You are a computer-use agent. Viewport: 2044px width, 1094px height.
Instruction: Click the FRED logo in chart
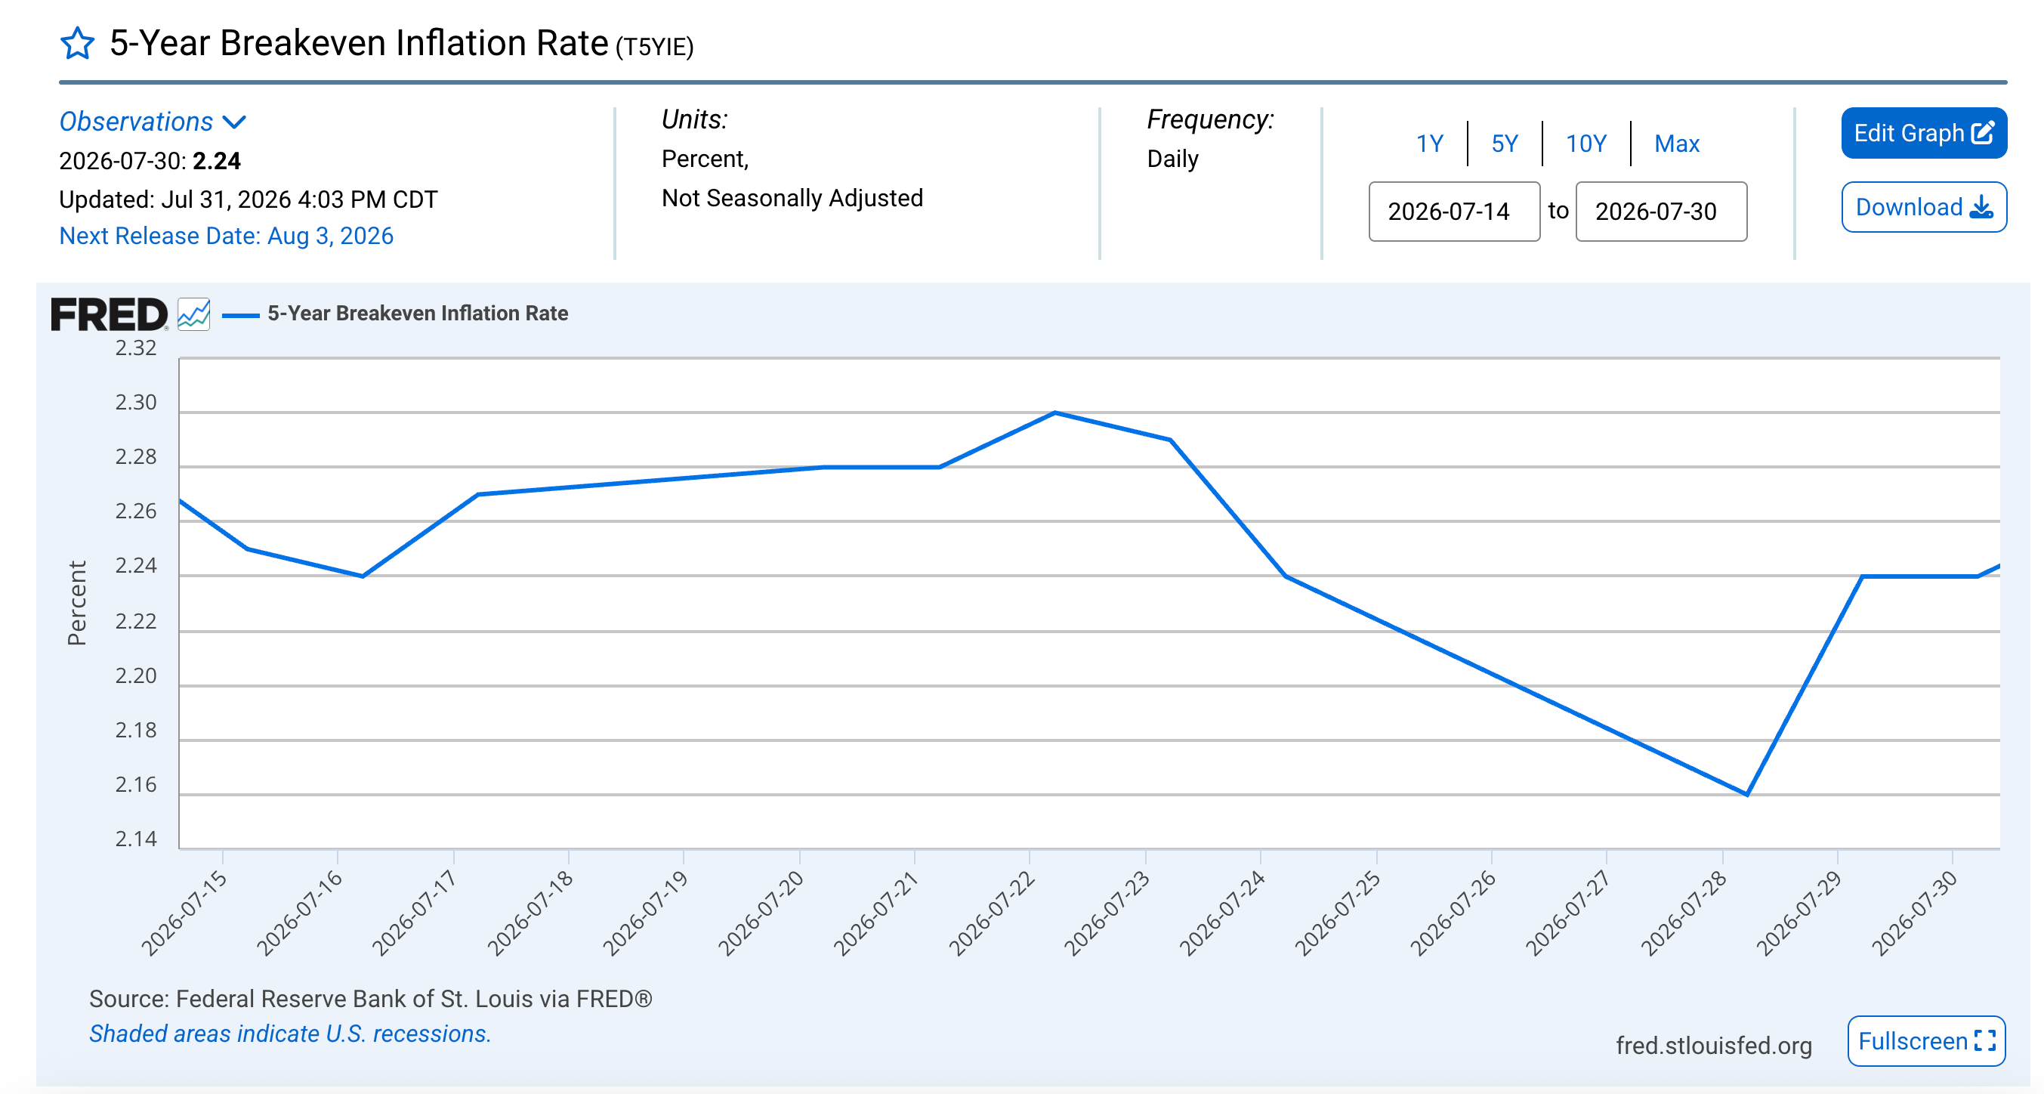click(x=110, y=314)
